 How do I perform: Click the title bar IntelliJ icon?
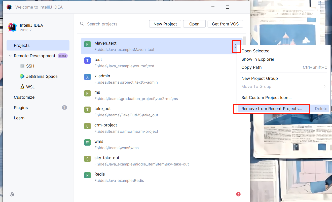click(x=9, y=7)
